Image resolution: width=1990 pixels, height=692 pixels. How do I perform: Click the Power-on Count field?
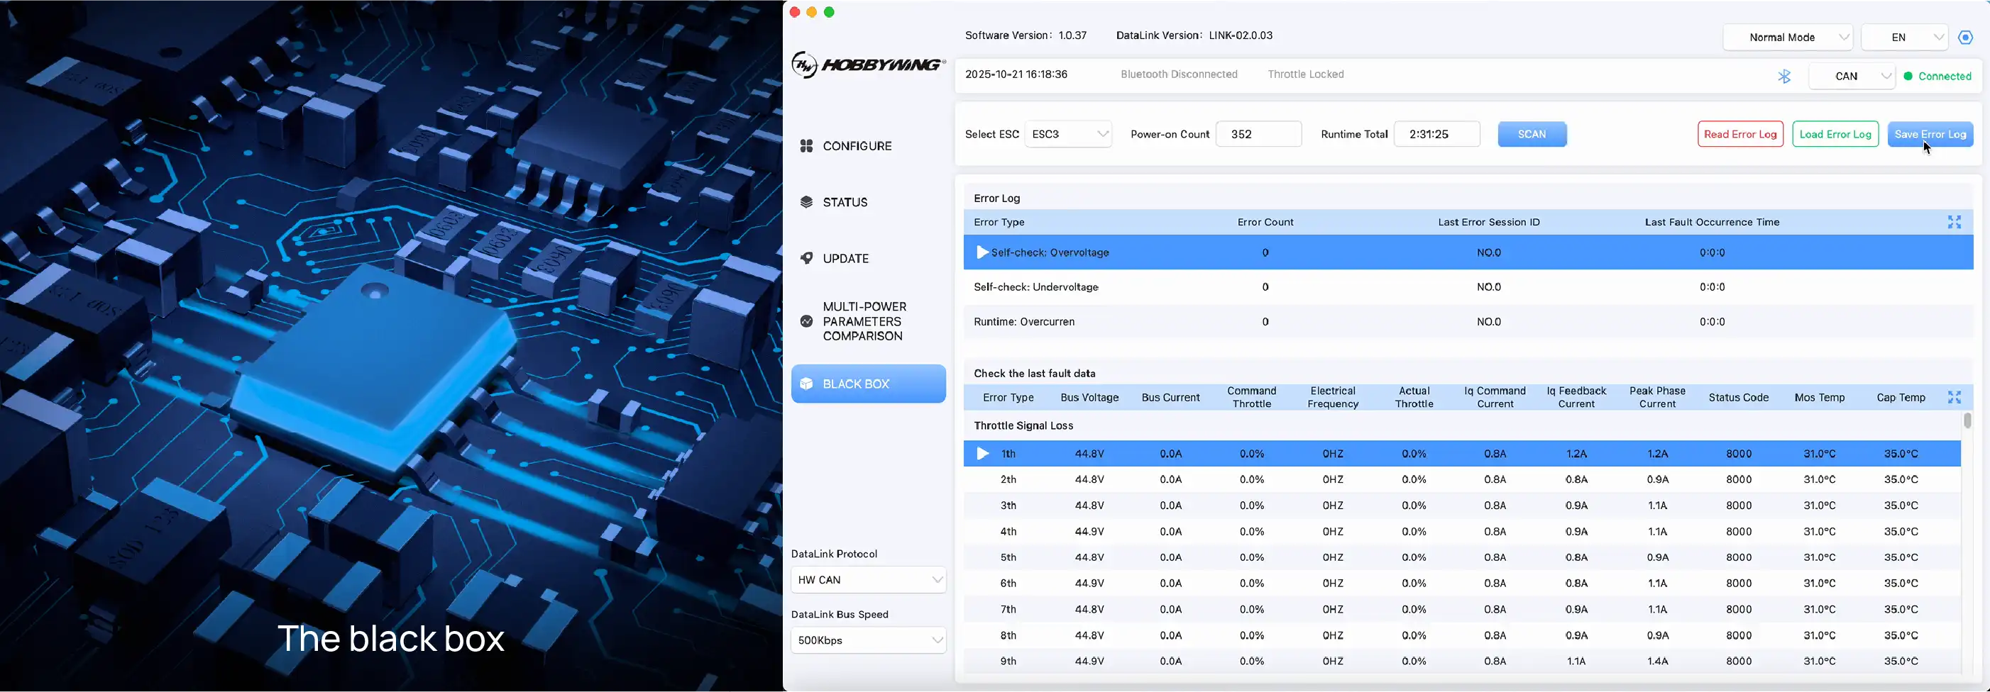1258,134
